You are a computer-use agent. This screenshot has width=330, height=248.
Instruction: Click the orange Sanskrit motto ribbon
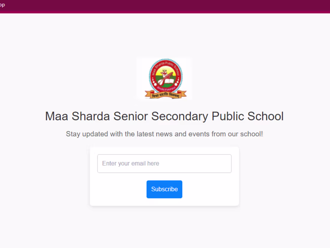[x=166, y=95]
